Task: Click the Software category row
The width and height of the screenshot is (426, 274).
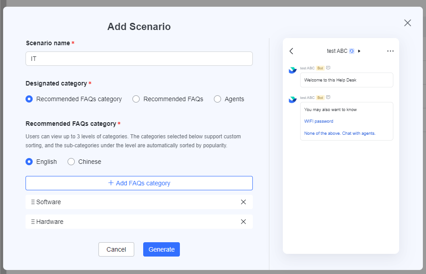Action: pos(139,202)
